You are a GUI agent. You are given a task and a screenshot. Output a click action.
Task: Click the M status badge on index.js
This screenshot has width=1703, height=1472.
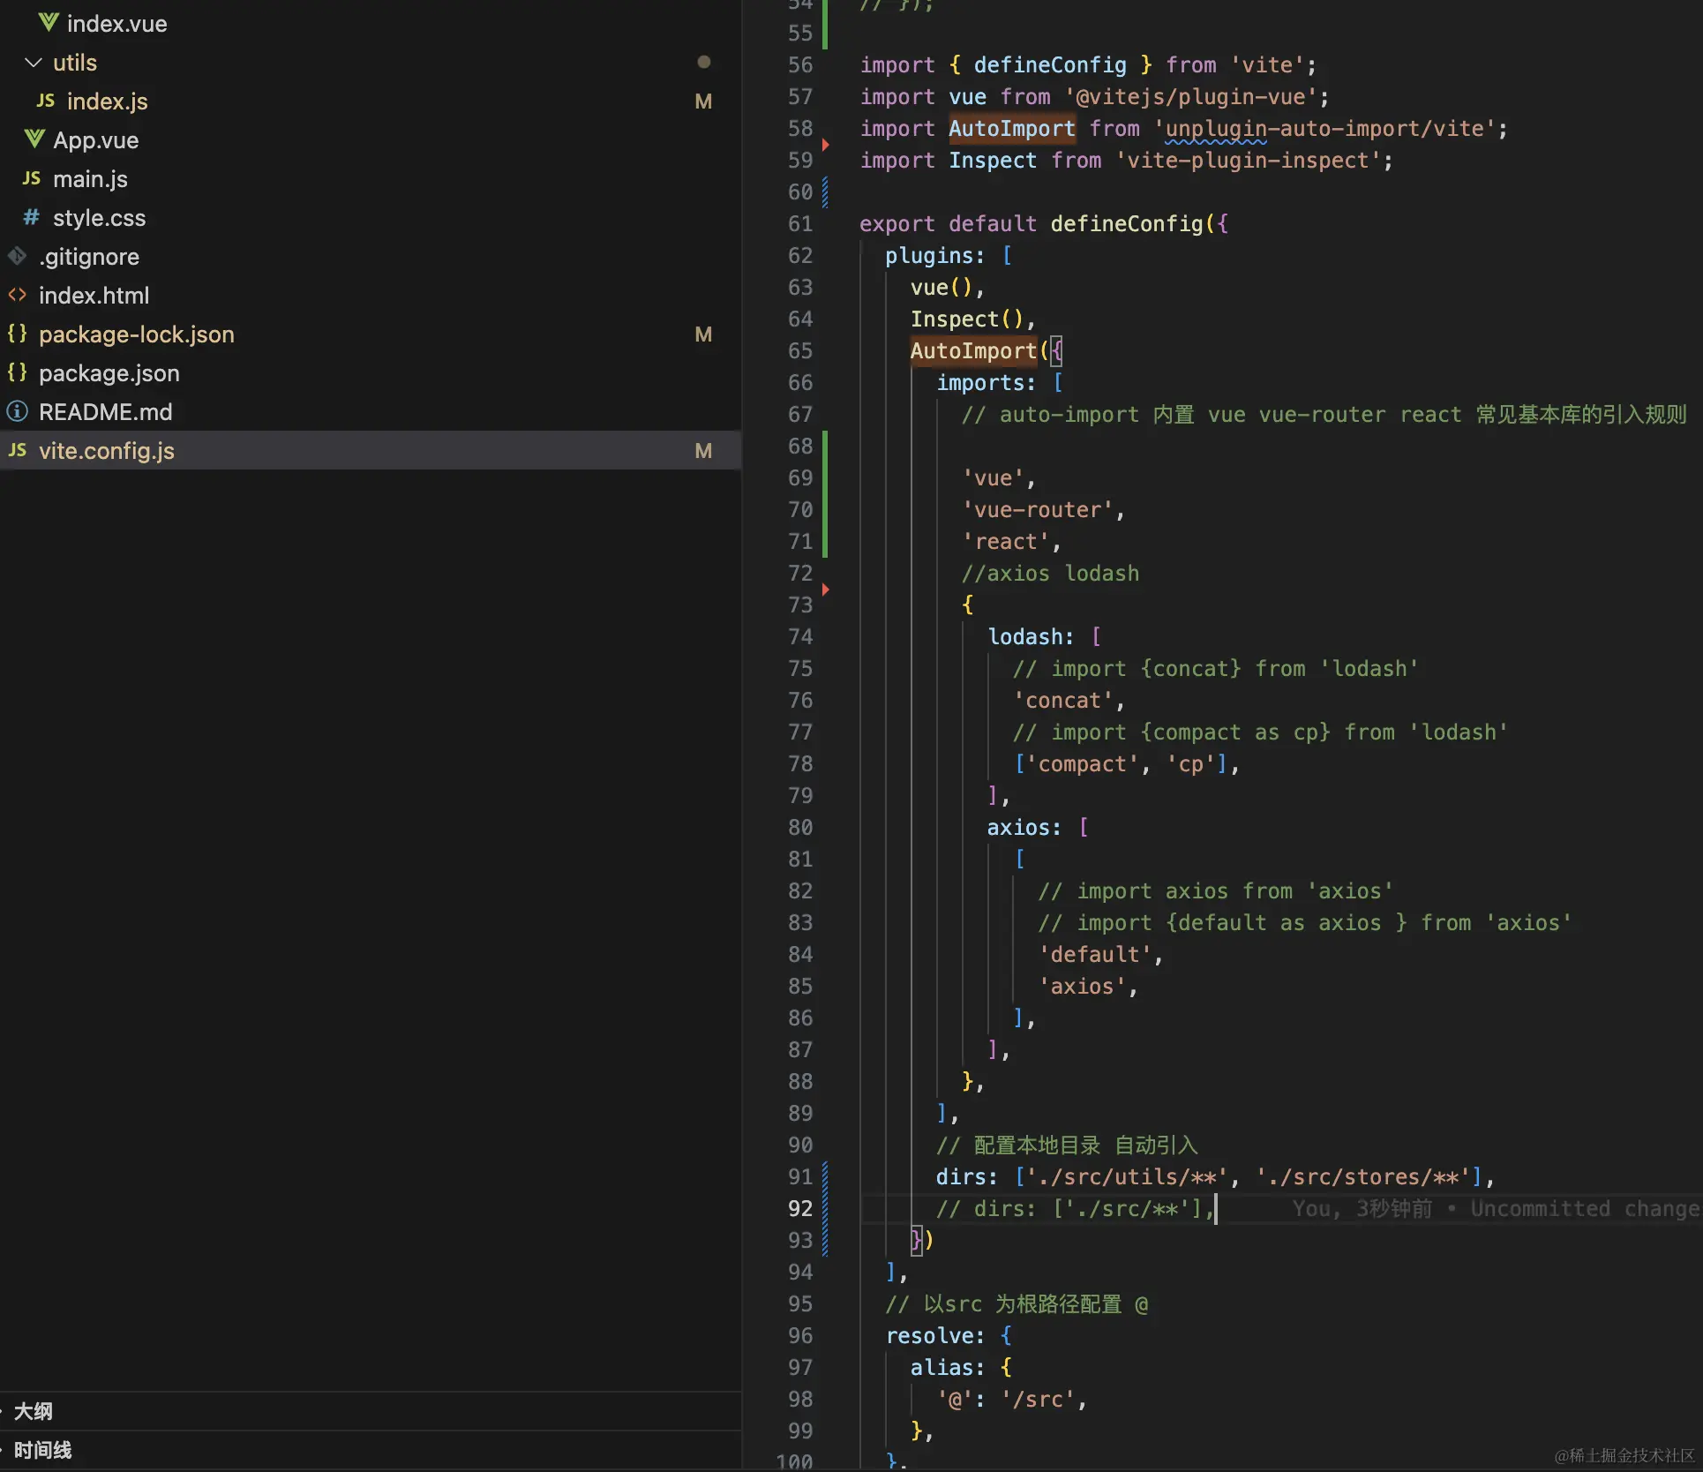[x=703, y=101]
